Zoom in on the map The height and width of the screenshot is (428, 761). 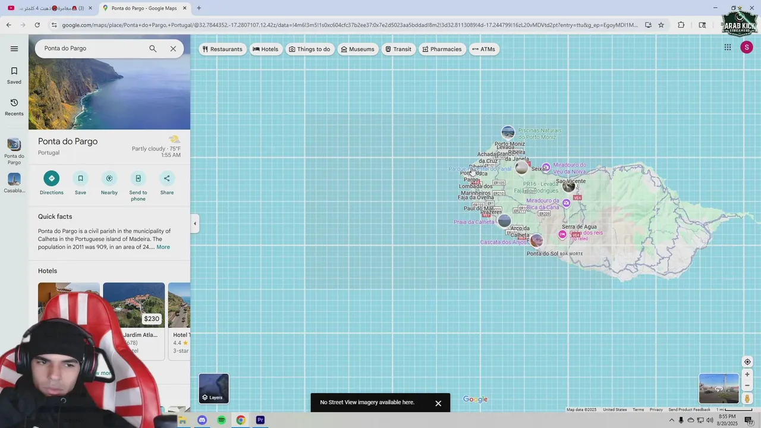click(747, 374)
